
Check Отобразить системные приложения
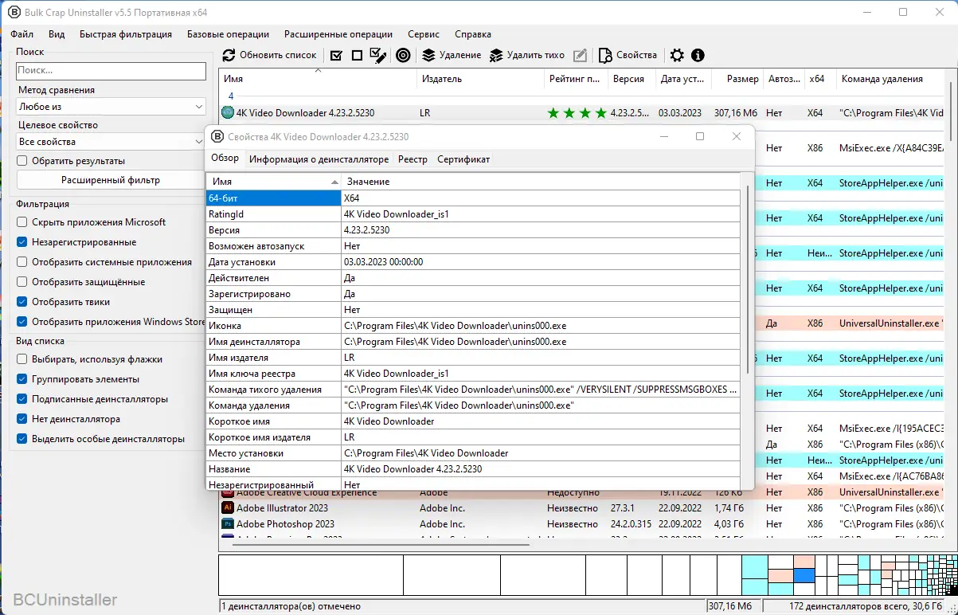pos(22,261)
